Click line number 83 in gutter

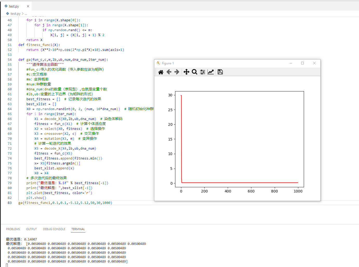10,203
